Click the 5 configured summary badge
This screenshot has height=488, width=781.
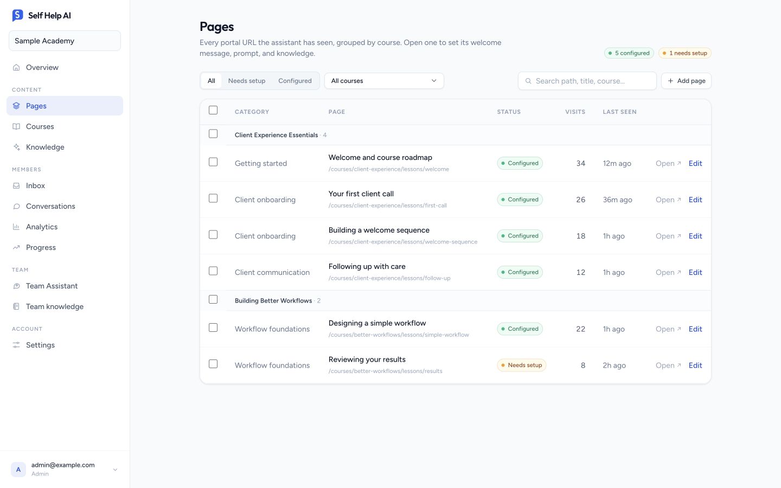pos(629,53)
